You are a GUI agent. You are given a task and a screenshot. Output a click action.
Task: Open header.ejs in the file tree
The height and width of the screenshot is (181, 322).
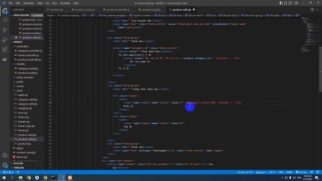[24, 122]
